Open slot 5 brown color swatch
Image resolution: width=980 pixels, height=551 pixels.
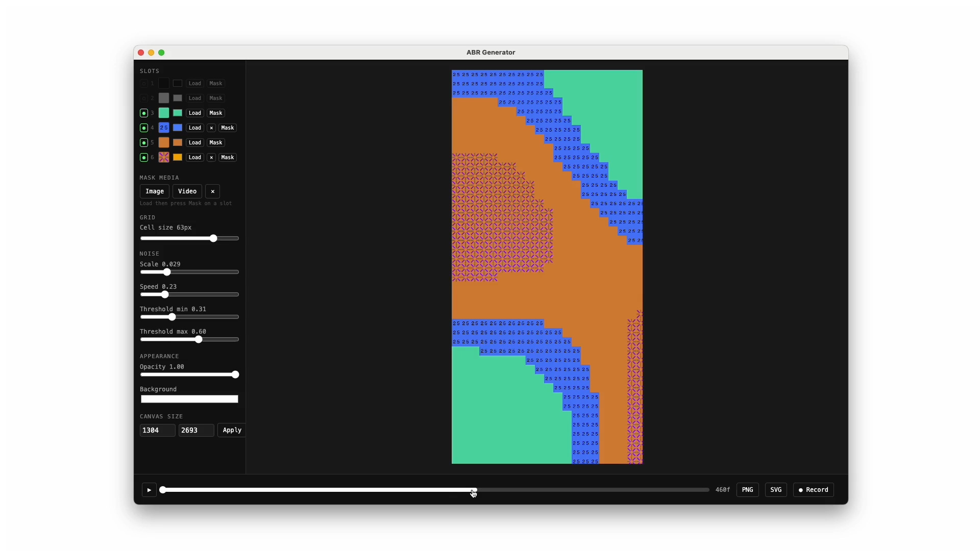pos(178,143)
